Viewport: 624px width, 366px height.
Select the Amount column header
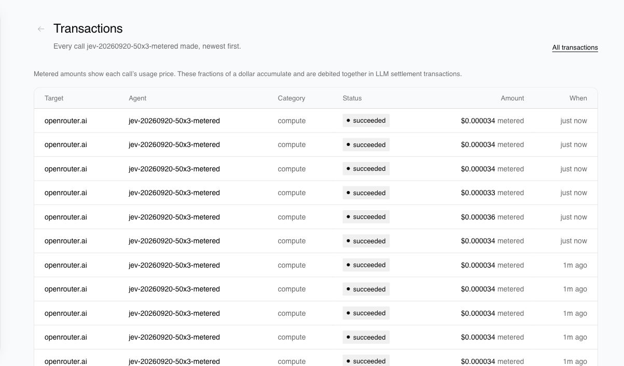point(512,98)
